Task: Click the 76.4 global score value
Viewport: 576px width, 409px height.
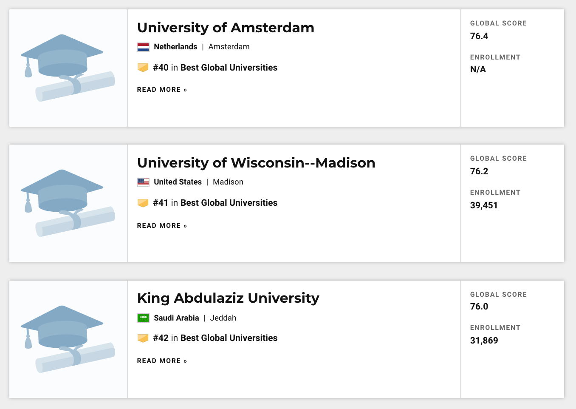Action: (479, 36)
